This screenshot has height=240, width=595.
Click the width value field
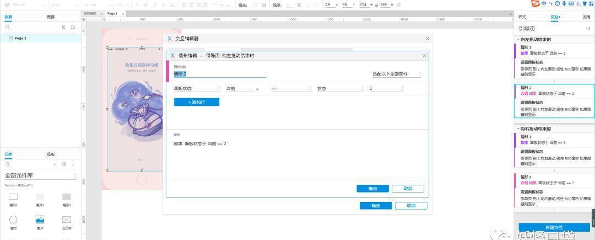coord(364,4)
